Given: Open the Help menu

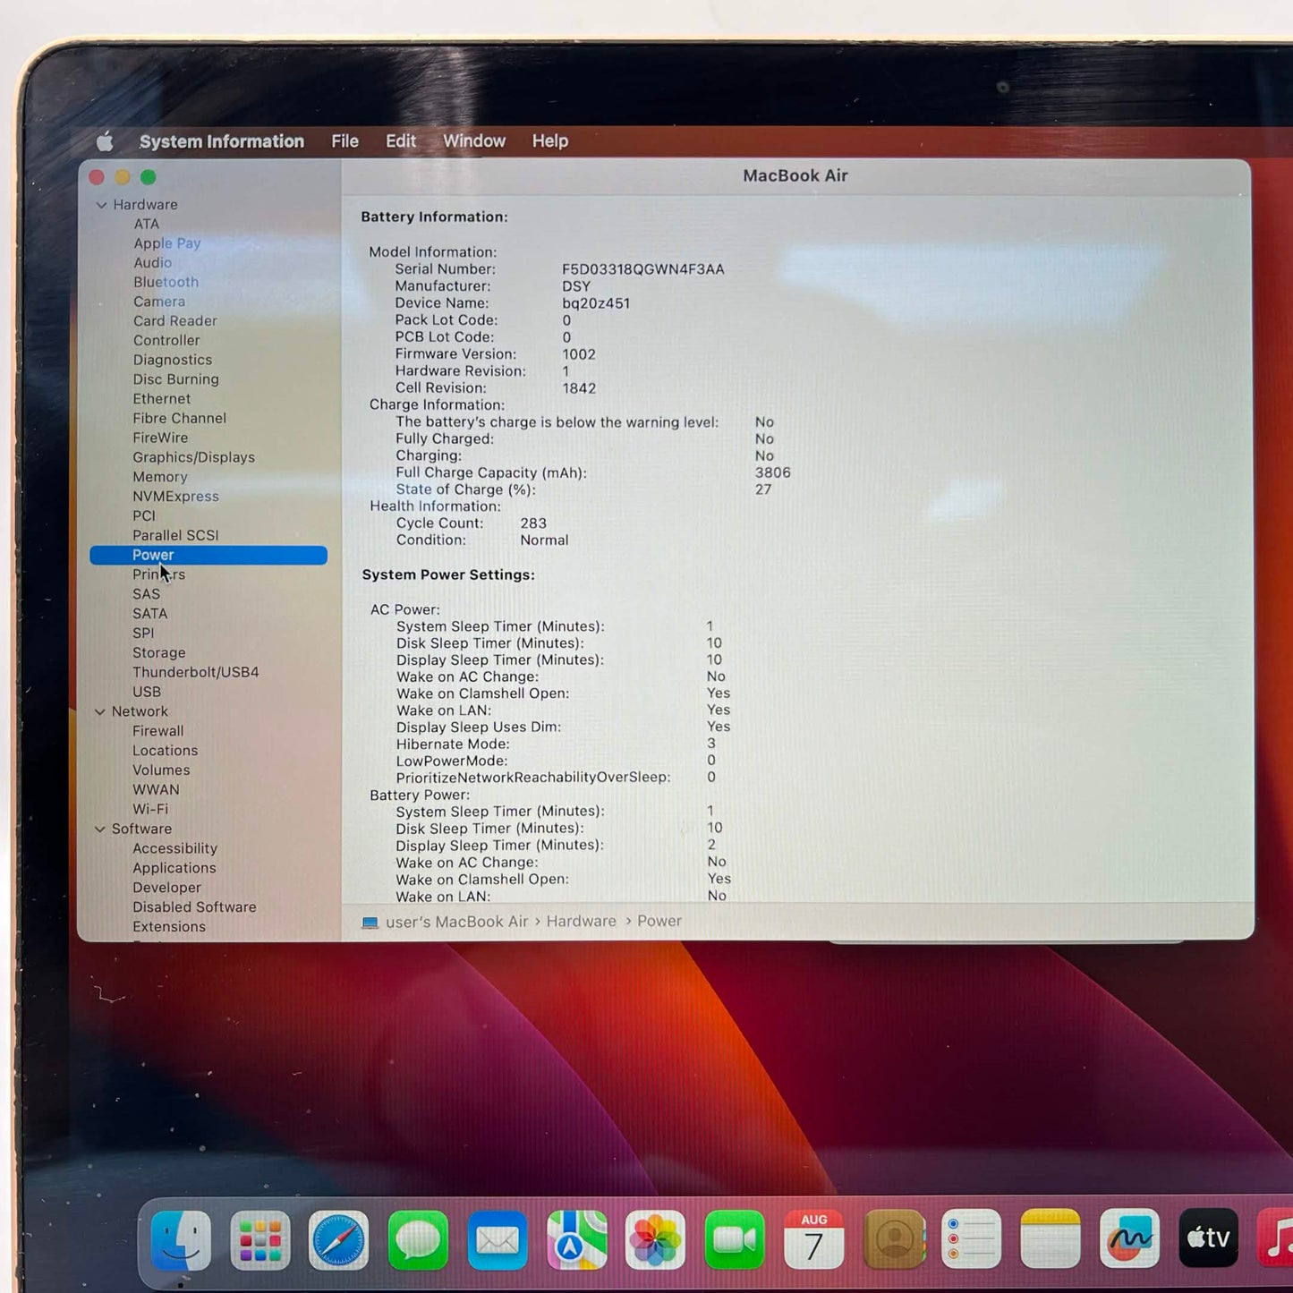Looking at the screenshot, I should click(550, 141).
